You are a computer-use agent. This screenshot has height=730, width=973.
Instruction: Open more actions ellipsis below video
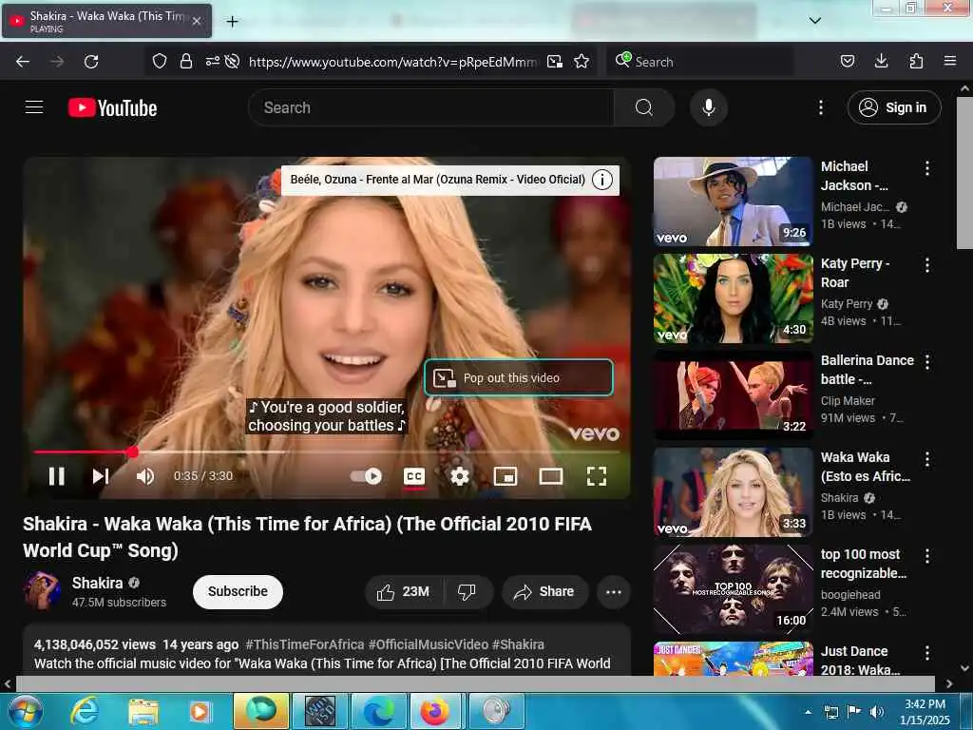pyautogui.click(x=614, y=591)
